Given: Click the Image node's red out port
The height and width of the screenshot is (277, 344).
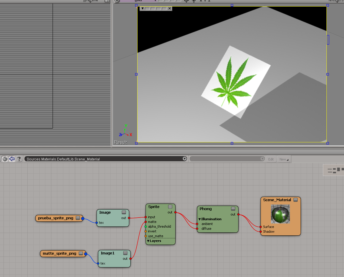Looking at the screenshot, I should point(129,218).
